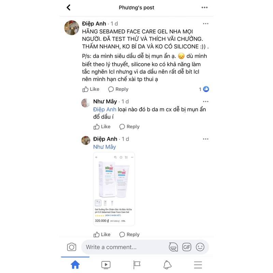The image size is (273, 273).
Task: Open options for Điệp Anh's top comment
Action: pos(206,24)
